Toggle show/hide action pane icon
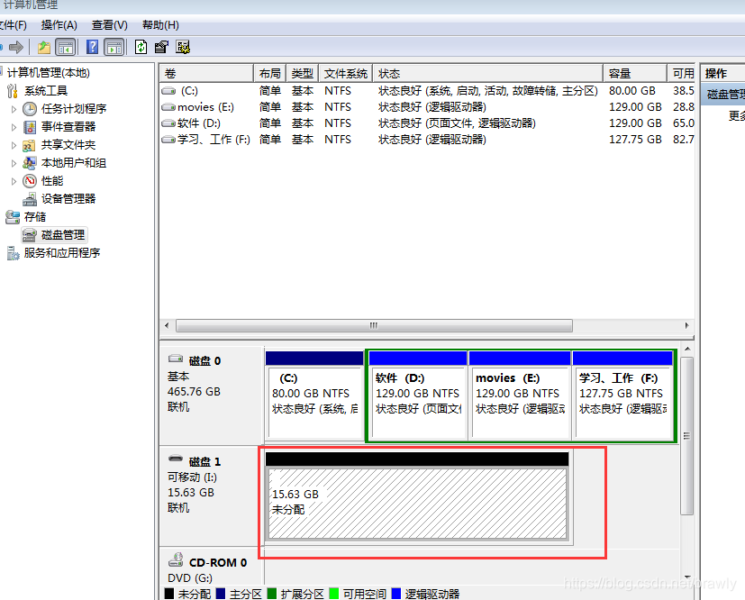This screenshot has height=600, width=745. [114, 47]
